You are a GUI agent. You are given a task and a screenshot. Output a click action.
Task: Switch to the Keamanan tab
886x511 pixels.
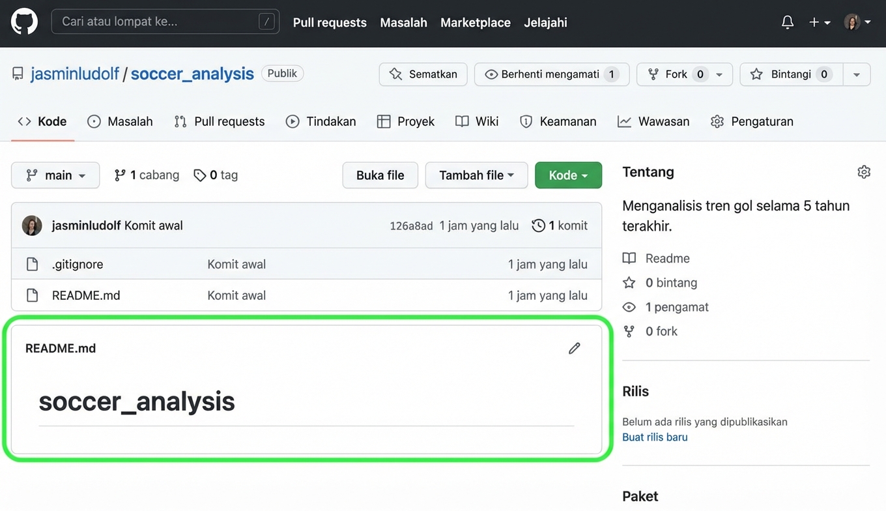point(558,121)
